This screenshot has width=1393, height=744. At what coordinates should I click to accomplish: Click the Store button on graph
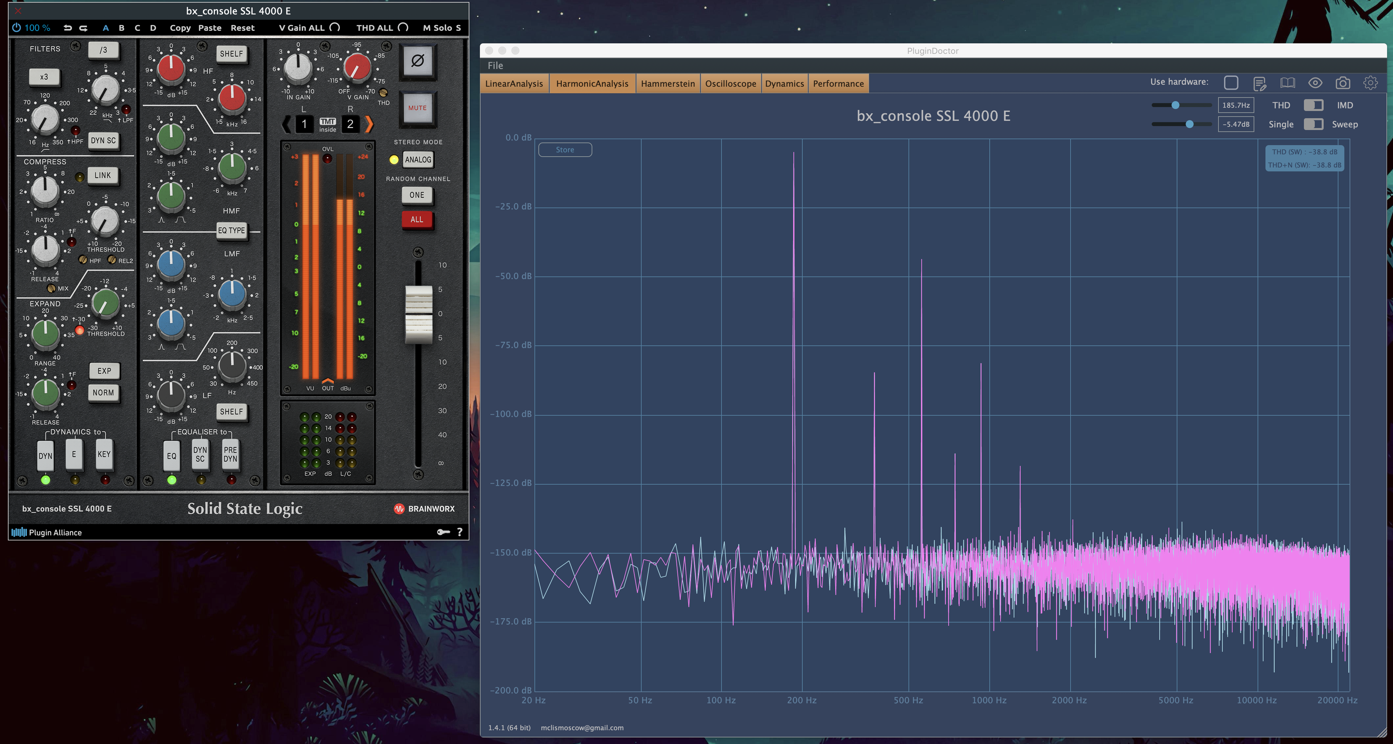click(x=565, y=150)
